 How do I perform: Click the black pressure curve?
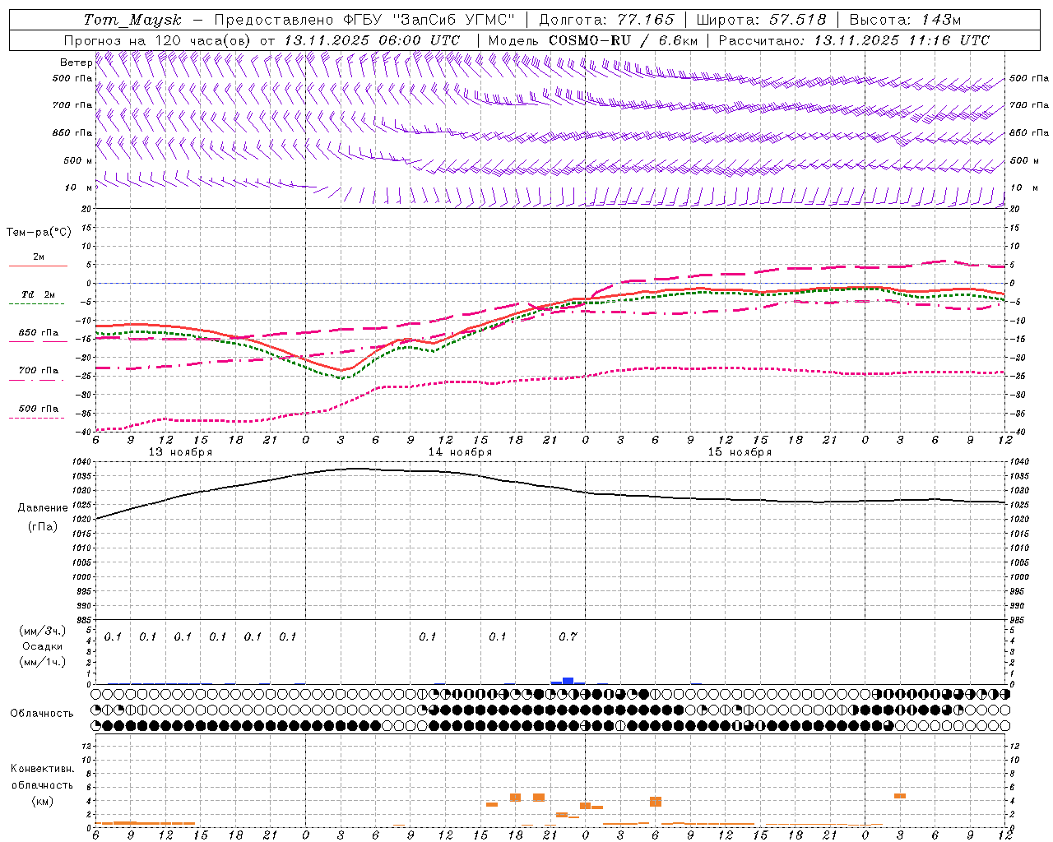(551, 487)
